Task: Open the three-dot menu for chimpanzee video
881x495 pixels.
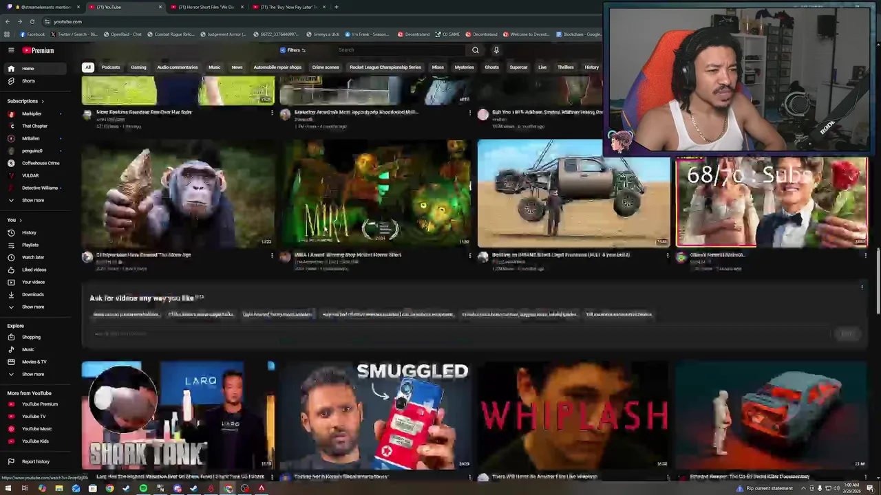Action: (x=272, y=255)
